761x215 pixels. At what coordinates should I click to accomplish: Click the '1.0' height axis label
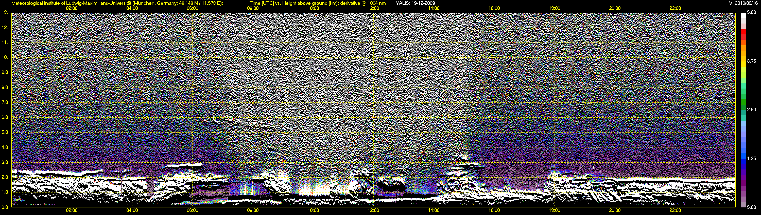point(5,192)
